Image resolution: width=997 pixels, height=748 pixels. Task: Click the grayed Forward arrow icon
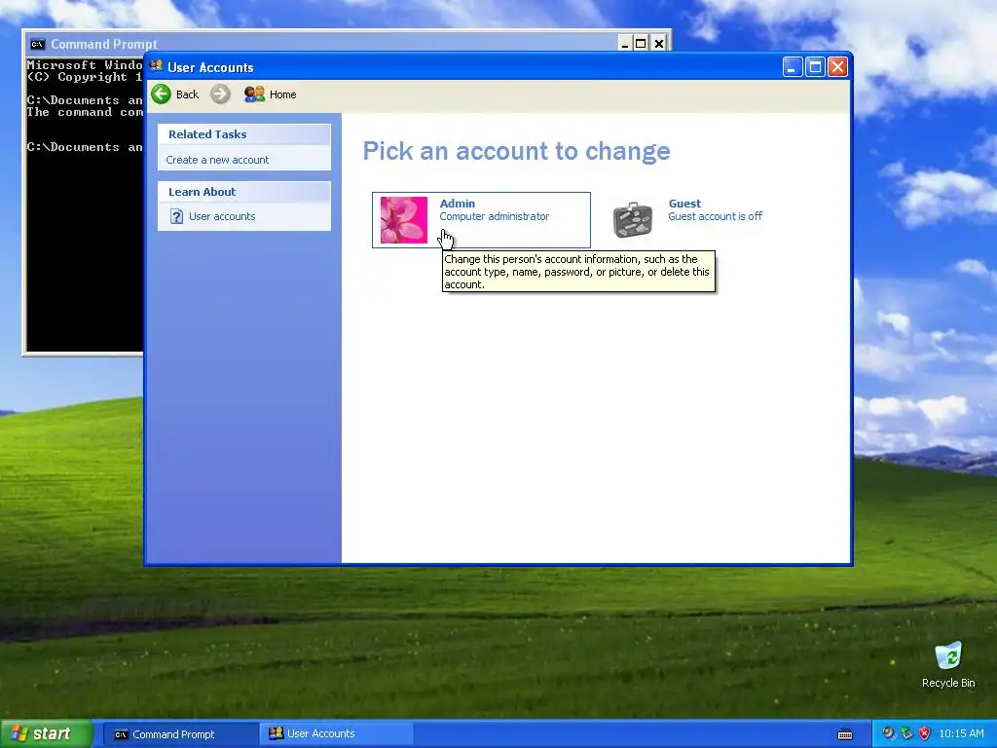(x=220, y=94)
